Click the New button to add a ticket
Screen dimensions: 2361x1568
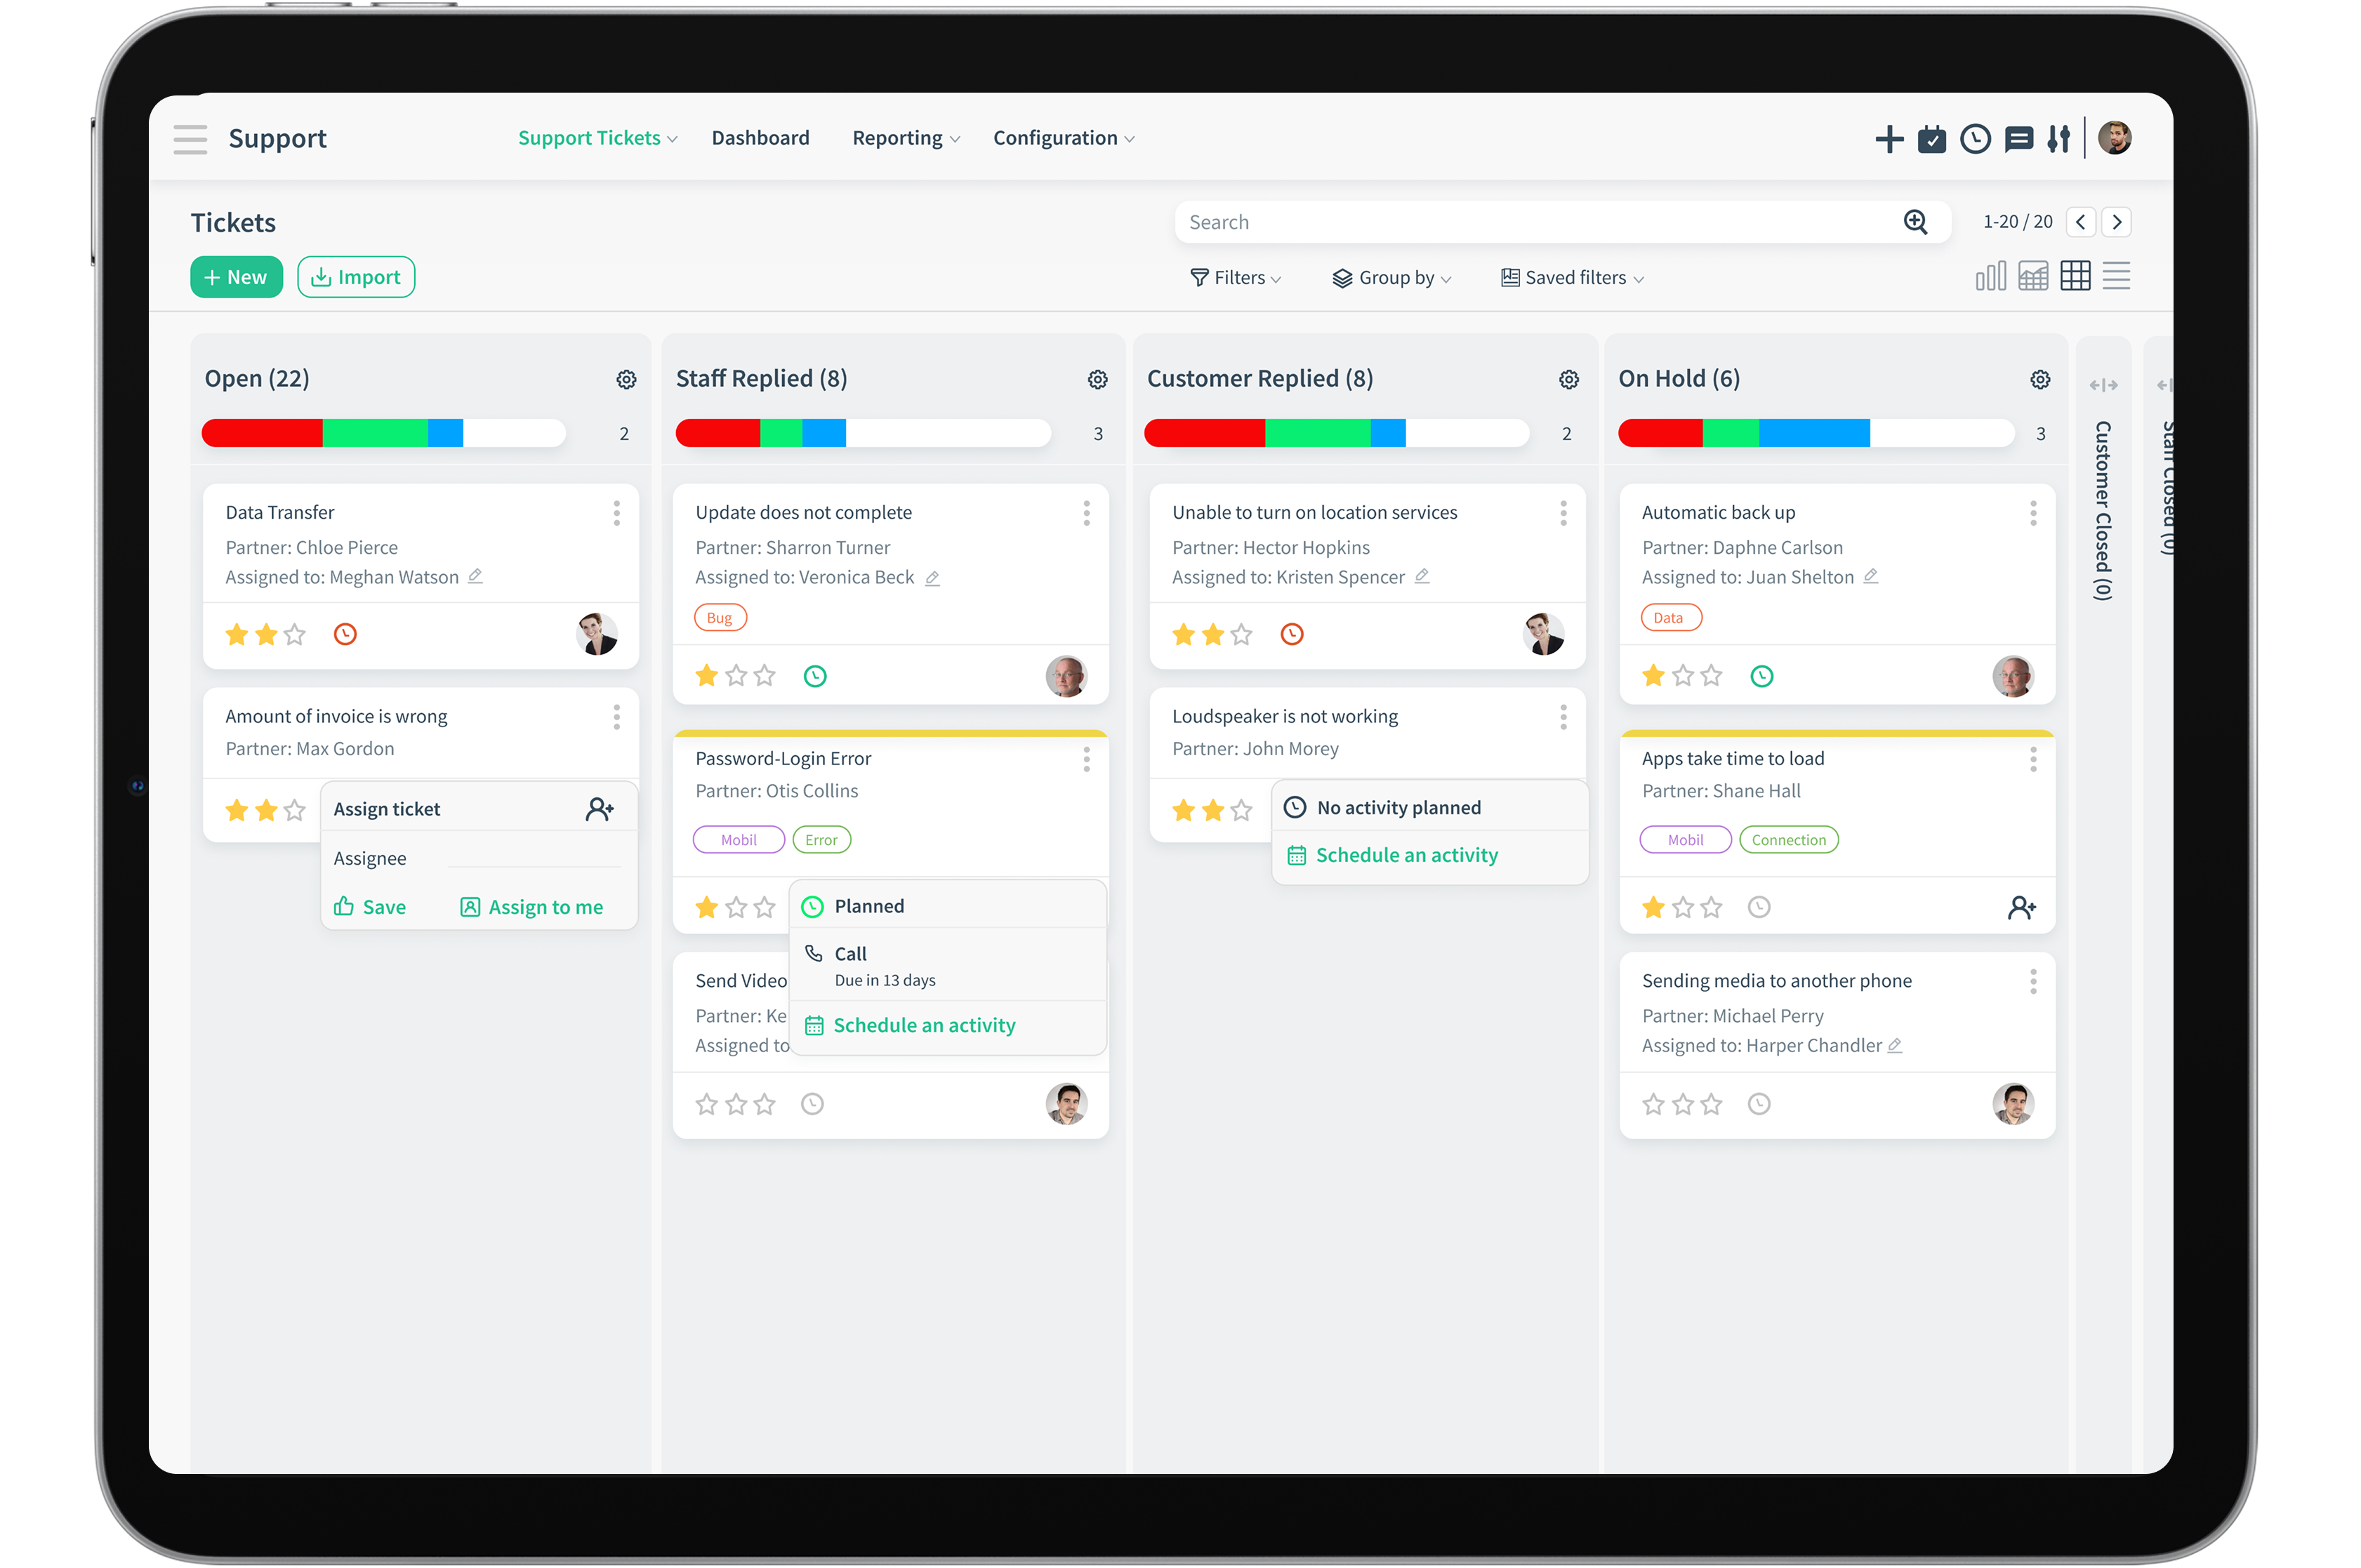(236, 276)
